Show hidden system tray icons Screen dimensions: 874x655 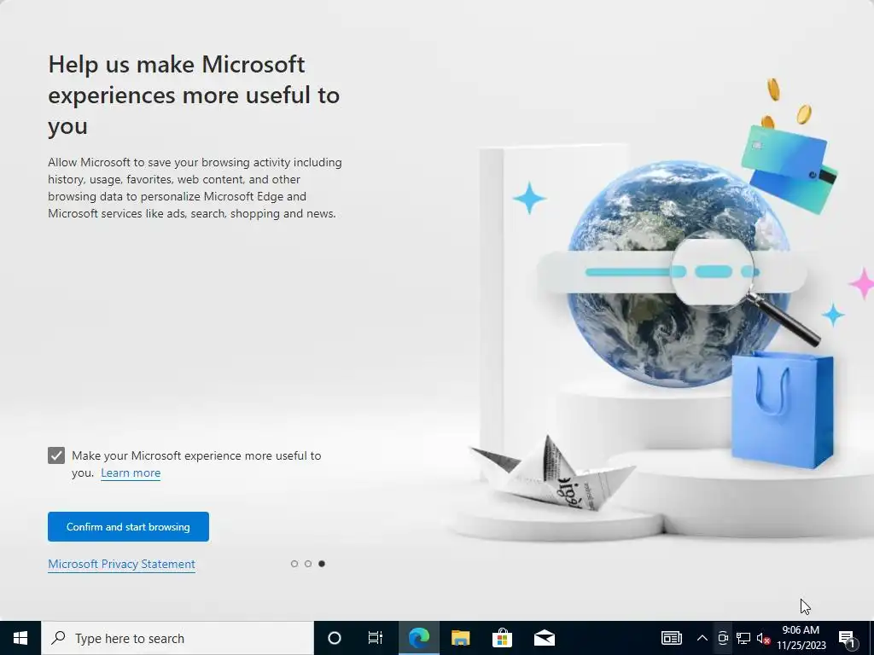[x=702, y=638]
